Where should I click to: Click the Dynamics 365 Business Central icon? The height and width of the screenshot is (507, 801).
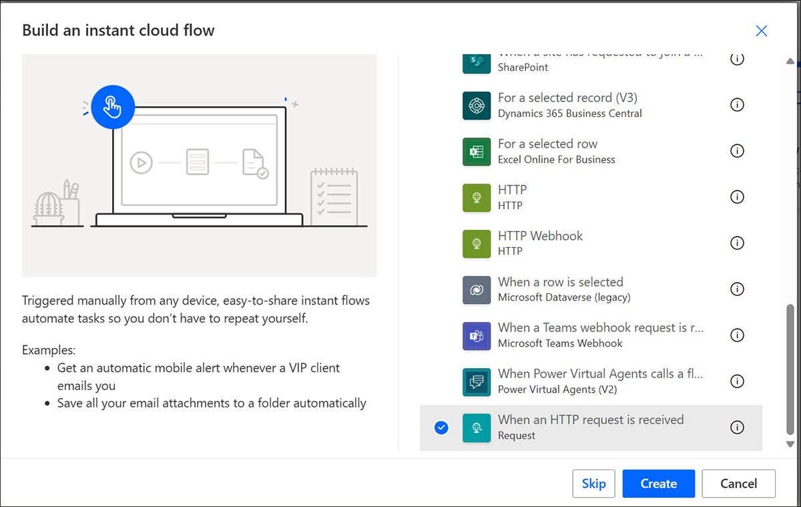coord(476,105)
